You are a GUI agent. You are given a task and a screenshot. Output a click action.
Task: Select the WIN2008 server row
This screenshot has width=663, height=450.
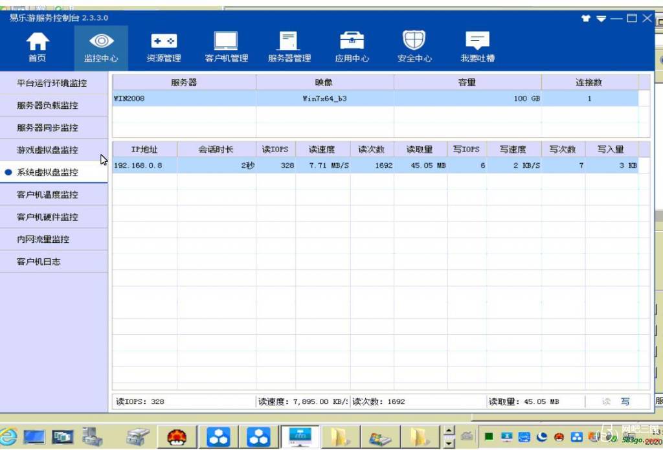376,98
